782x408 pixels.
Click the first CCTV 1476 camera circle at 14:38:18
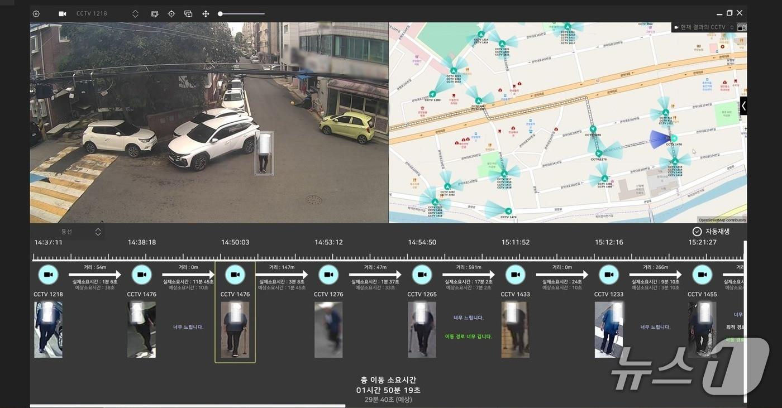click(141, 275)
